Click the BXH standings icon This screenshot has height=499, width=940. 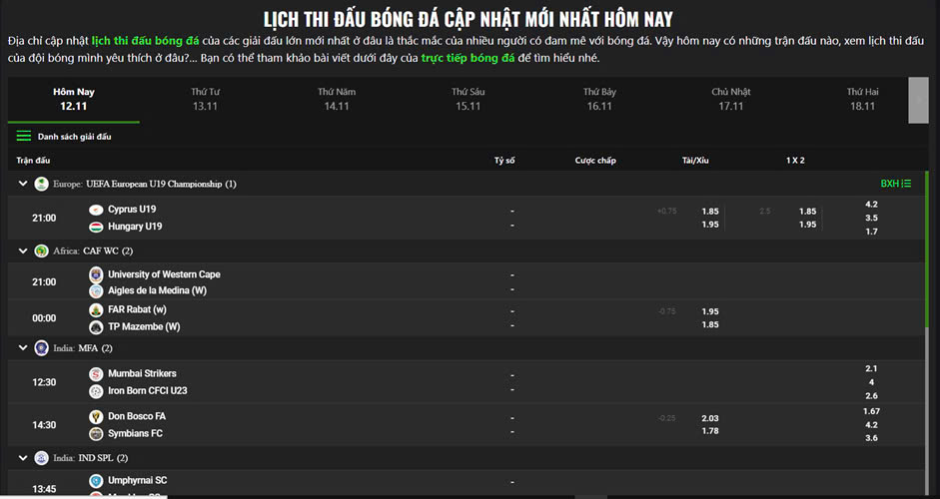pos(895,184)
